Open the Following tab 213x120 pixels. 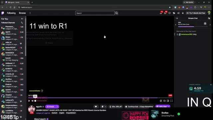pos(11,13)
